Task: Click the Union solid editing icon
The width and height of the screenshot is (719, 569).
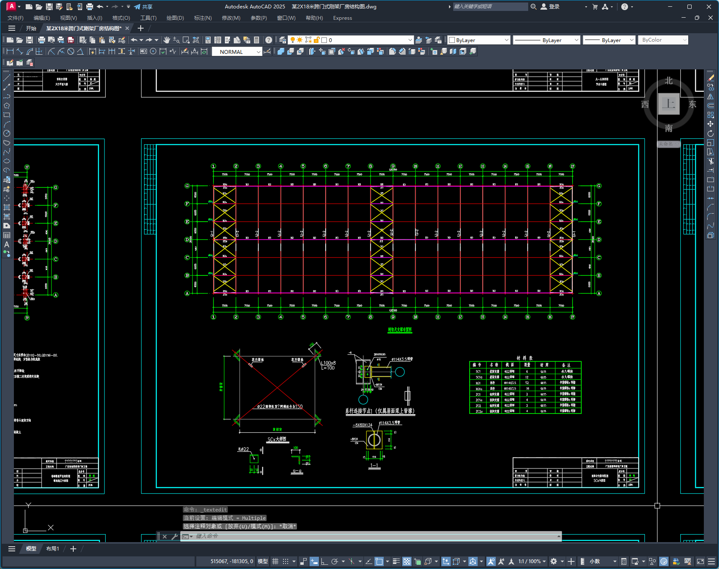Action: 280,51
